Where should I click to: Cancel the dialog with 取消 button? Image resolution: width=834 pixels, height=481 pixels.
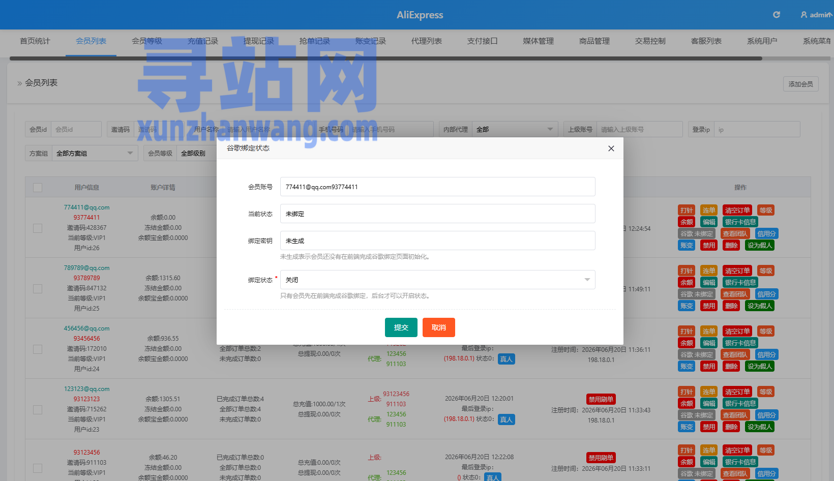coord(439,327)
